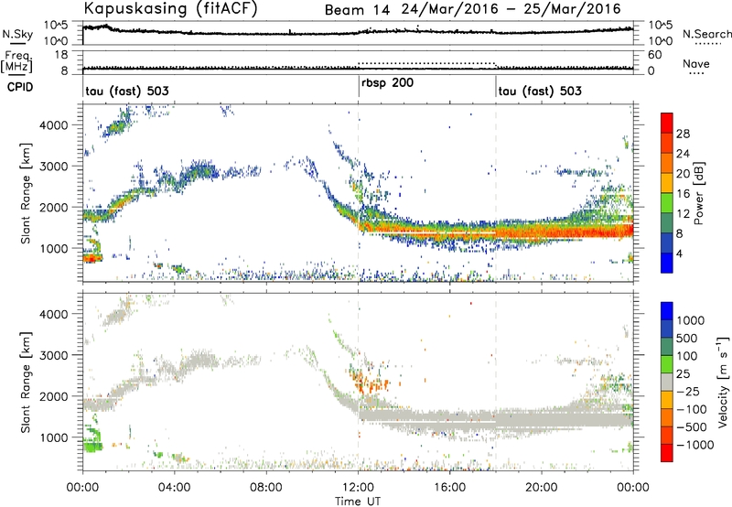732x507 pixels.
Task: Click the '28' Power colorbar tick
Action: [683, 134]
